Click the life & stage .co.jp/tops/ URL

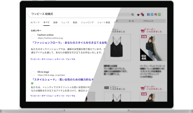pyautogui.click(x=51, y=75)
